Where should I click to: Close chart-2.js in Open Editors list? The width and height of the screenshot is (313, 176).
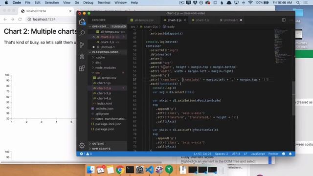click(93, 37)
